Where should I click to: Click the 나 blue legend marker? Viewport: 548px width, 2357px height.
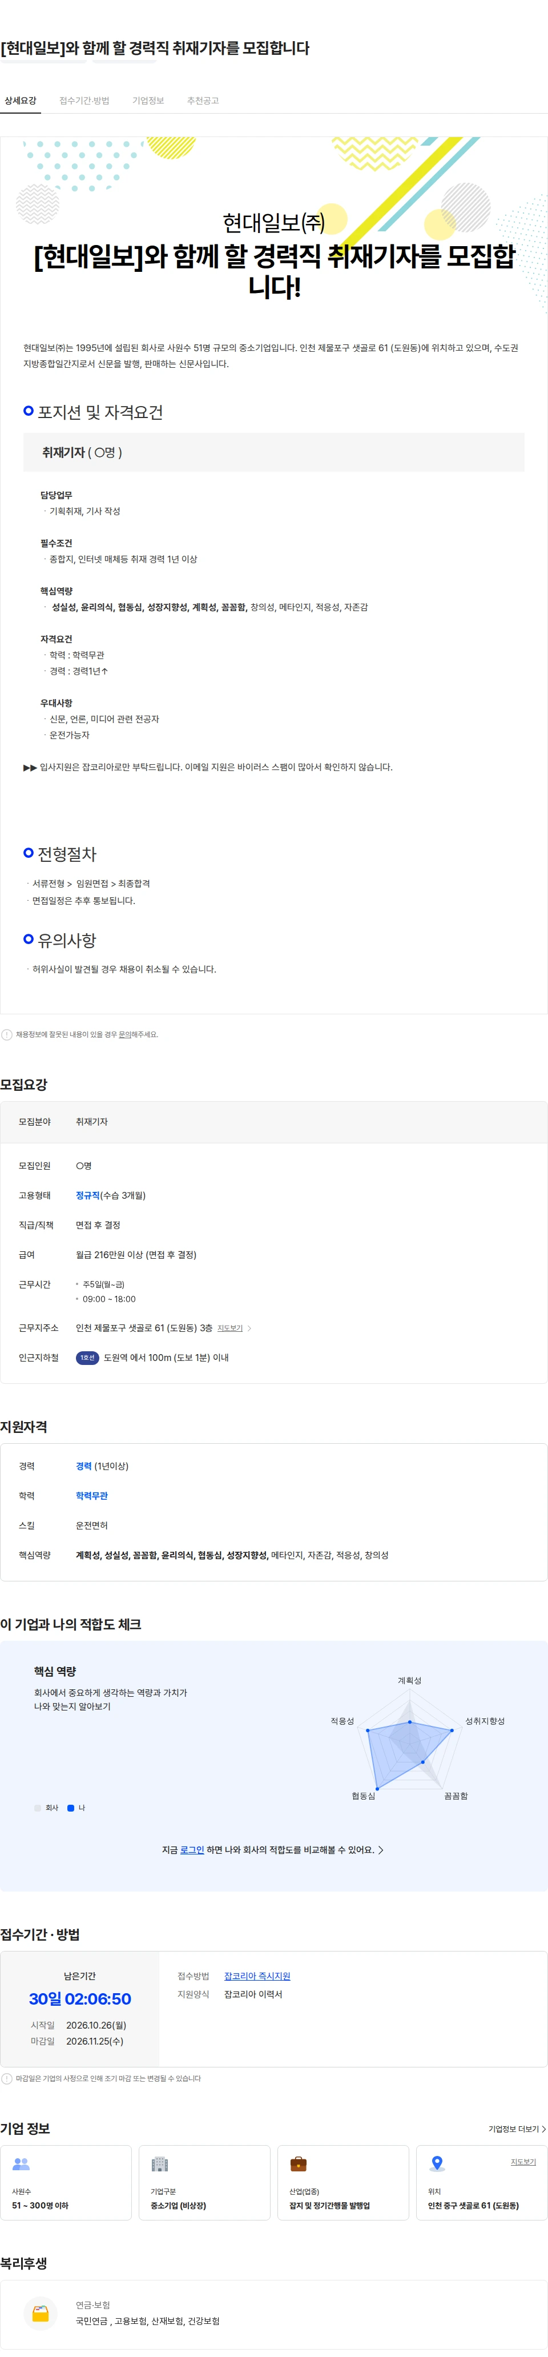[70, 1808]
